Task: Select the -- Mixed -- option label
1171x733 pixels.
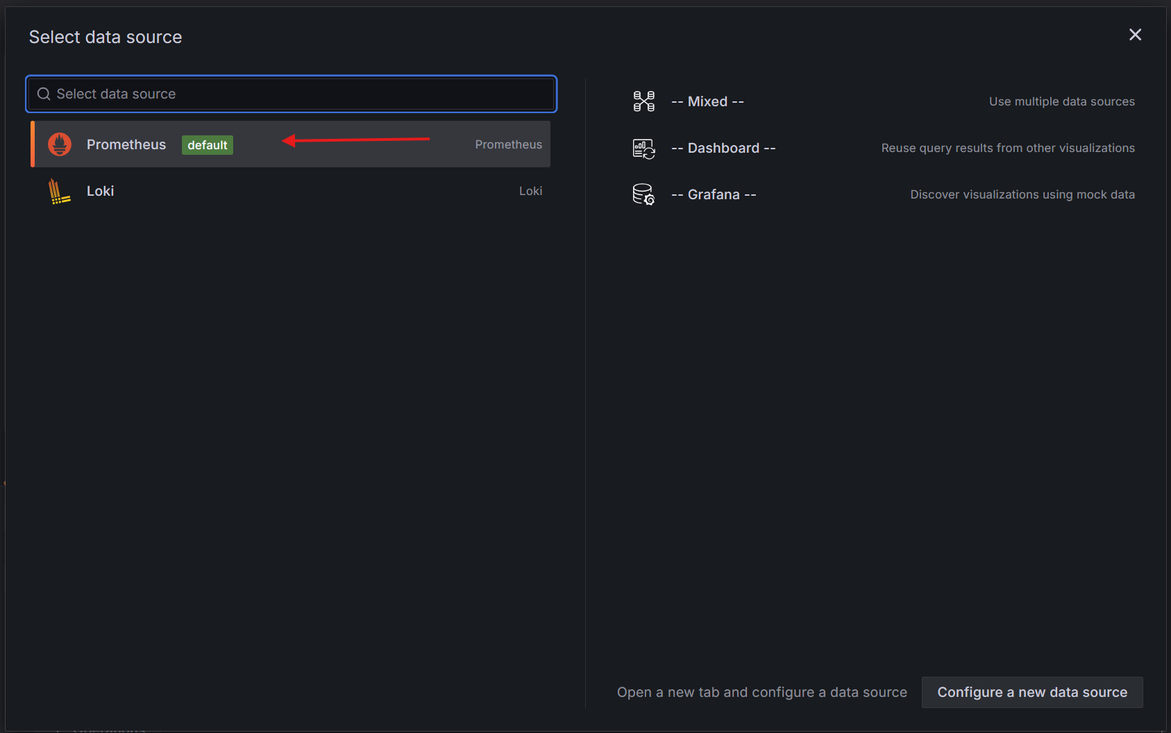Action: tap(707, 101)
